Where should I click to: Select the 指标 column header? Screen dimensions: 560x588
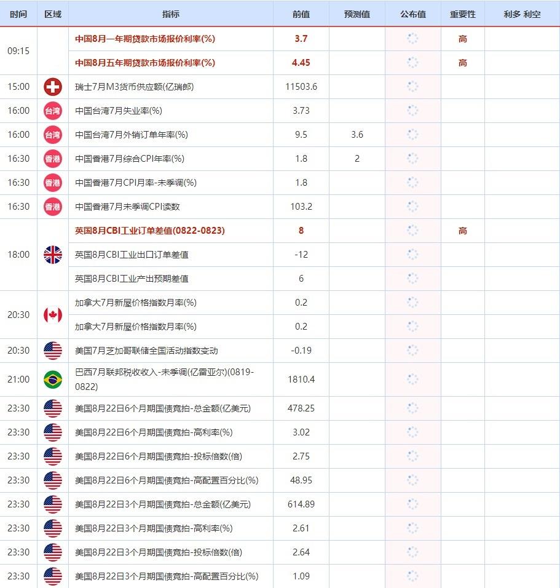171,14
